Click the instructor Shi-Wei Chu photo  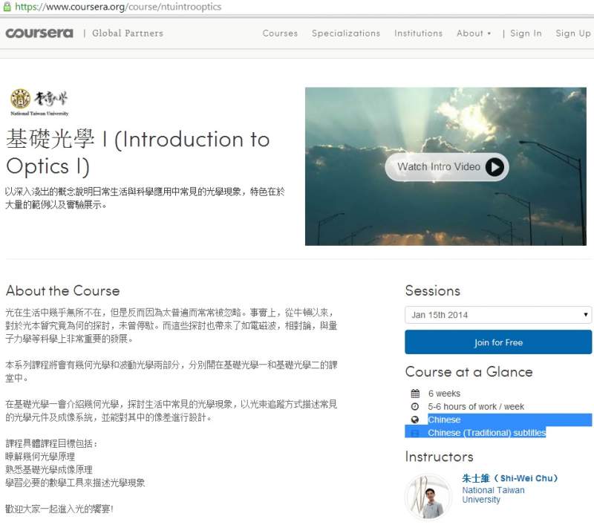tap(428, 497)
